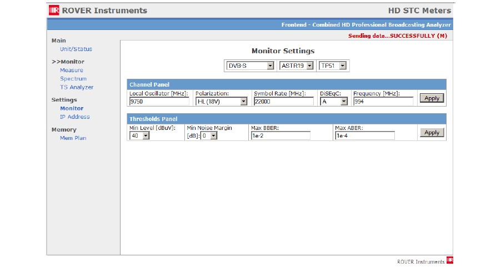Click the HD STC Meters title
The width and height of the screenshot is (501, 267).
click(x=419, y=11)
